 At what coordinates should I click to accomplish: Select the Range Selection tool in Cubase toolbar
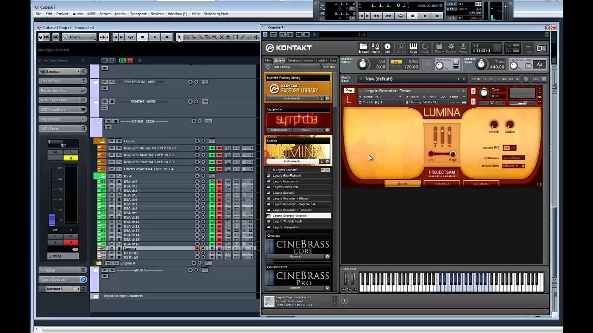[186, 37]
